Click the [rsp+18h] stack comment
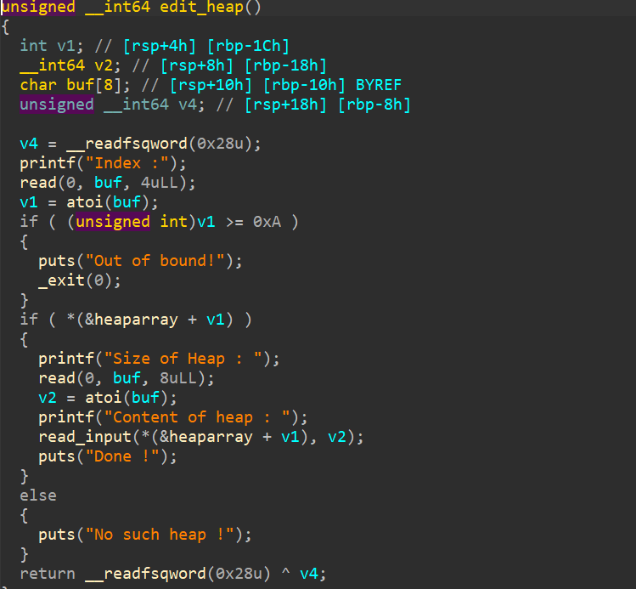 pyautogui.click(x=285, y=105)
